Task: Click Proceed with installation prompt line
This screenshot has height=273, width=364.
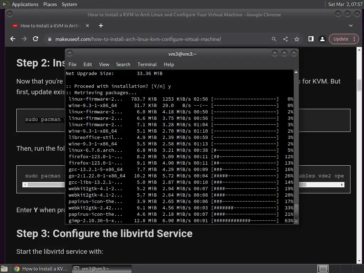Action: click(x=118, y=86)
